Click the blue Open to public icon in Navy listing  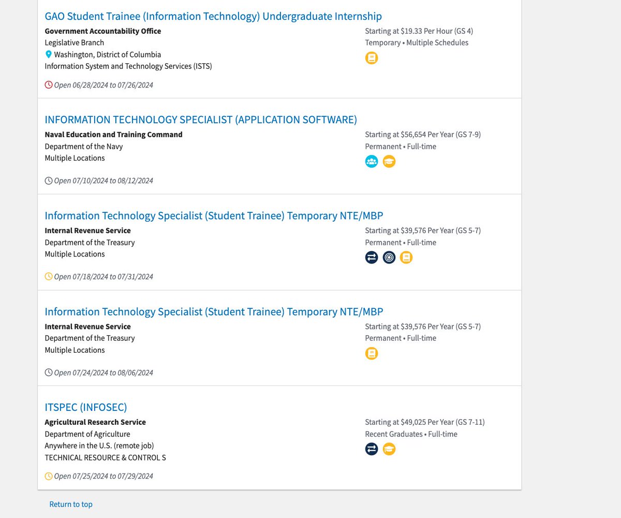[x=372, y=162]
